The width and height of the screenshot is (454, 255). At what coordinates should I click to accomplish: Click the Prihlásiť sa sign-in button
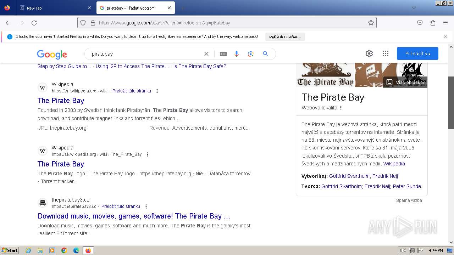point(417,53)
